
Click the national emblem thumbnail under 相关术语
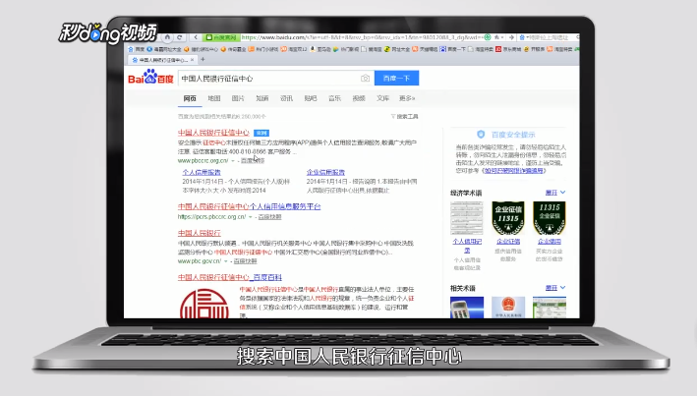coord(508,308)
